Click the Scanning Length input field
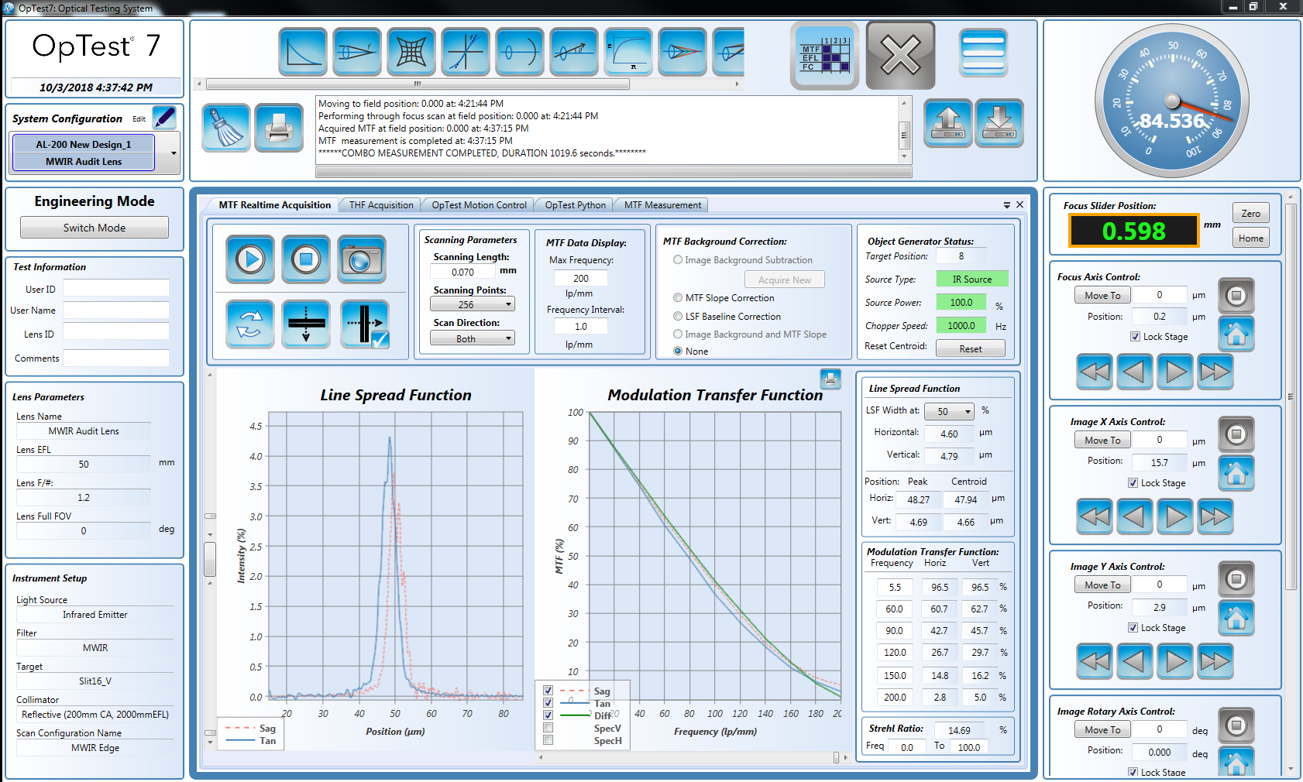Viewport: 1303px width, 782px height. pyautogui.click(x=462, y=272)
